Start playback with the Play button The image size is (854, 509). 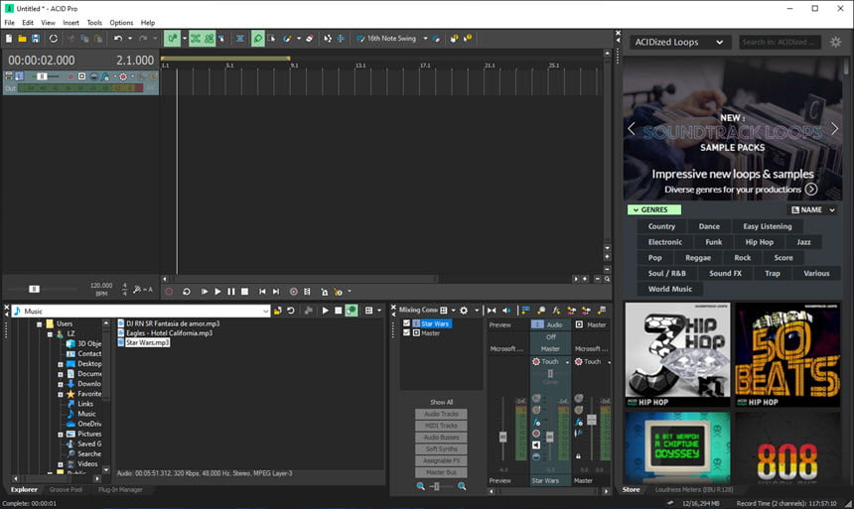coord(217,292)
